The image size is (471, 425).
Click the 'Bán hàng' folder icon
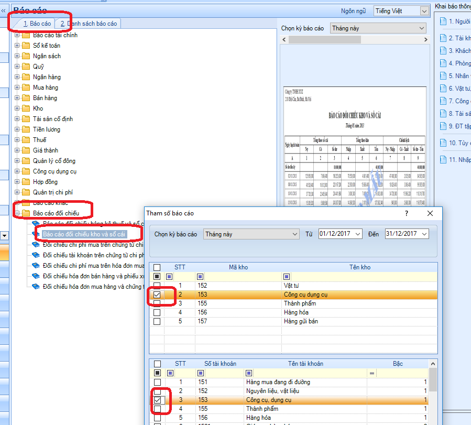coord(26,98)
